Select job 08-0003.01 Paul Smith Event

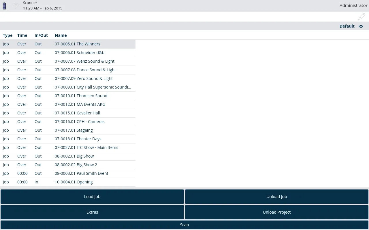[x=68, y=173]
